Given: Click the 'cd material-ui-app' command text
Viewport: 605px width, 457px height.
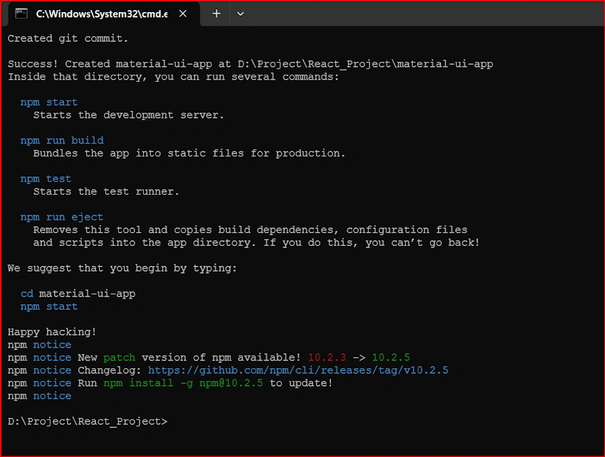Looking at the screenshot, I should point(78,294).
